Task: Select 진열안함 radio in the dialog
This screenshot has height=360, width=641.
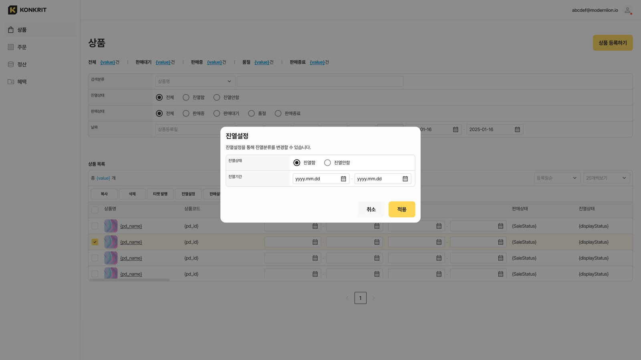Action: coord(328,163)
